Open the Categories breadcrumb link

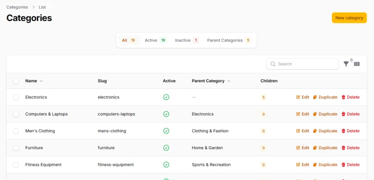17,7
